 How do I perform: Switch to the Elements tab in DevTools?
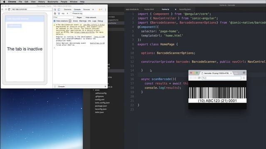point(67,10)
